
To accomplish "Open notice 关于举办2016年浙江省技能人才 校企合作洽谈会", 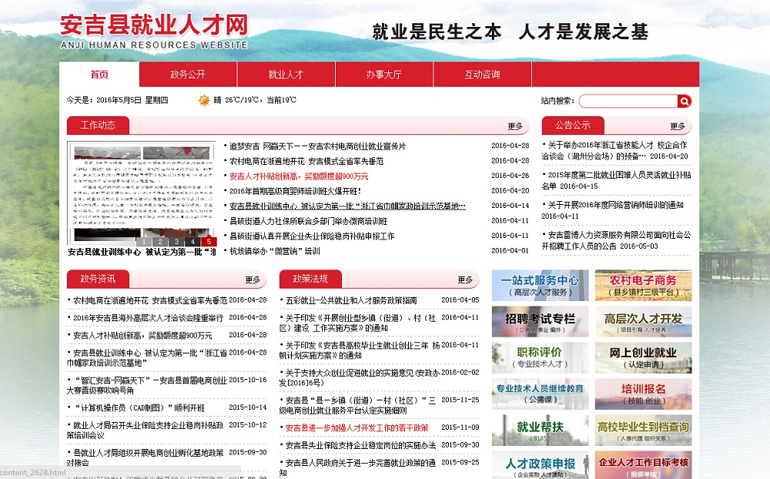I will pyautogui.click(x=616, y=150).
